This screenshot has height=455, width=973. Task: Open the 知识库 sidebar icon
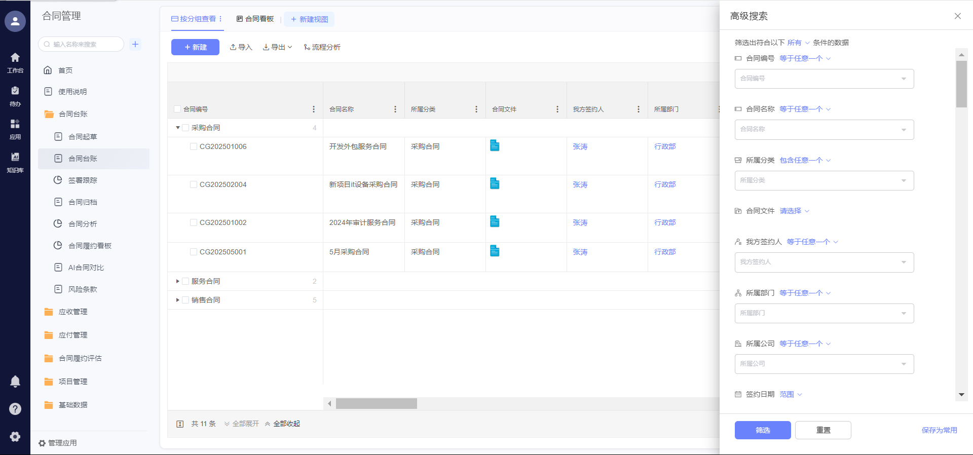15,162
